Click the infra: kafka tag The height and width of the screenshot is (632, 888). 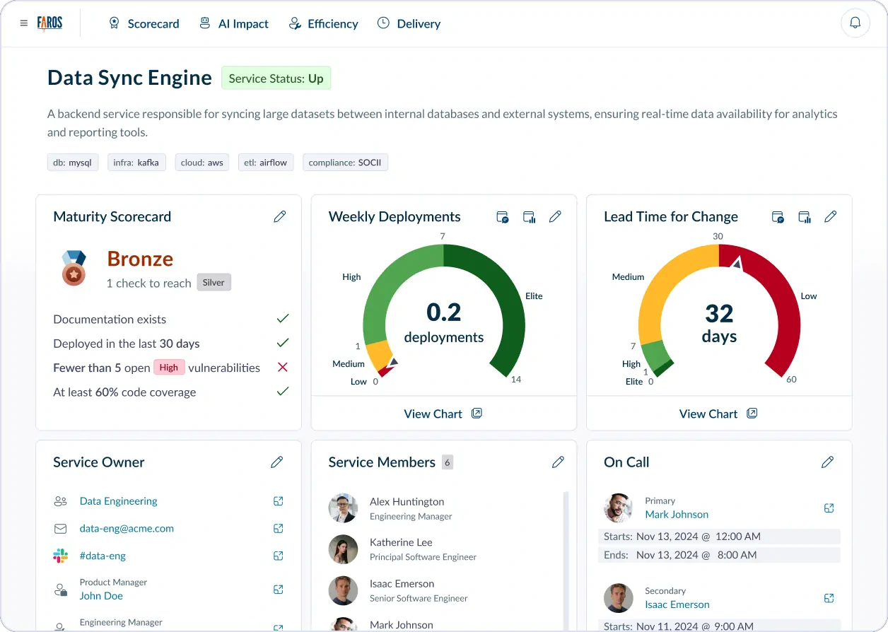[x=136, y=163]
